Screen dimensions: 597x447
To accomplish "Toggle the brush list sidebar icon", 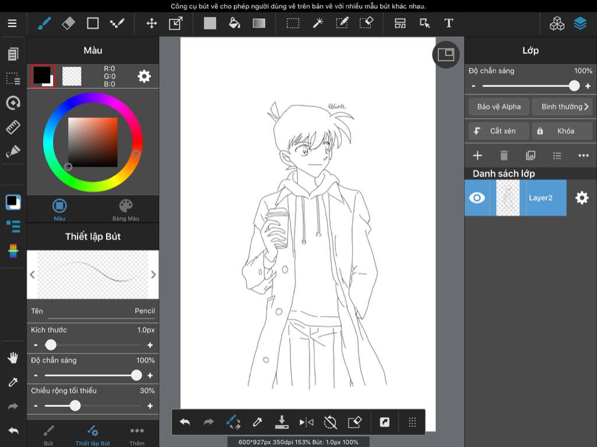I will [x=13, y=226].
